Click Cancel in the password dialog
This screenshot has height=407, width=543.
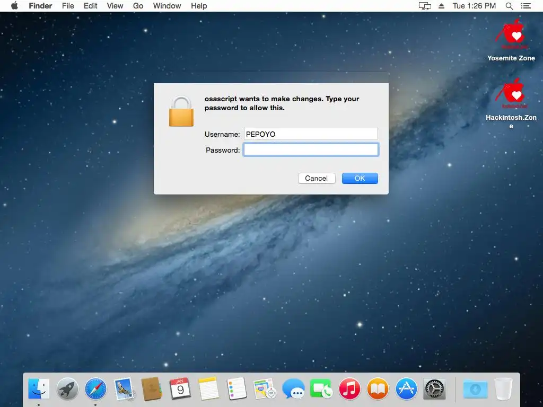317,178
